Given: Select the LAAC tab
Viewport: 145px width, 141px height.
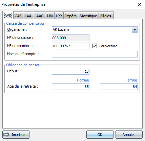Looking at the screenshot, I should coord(39,16).
